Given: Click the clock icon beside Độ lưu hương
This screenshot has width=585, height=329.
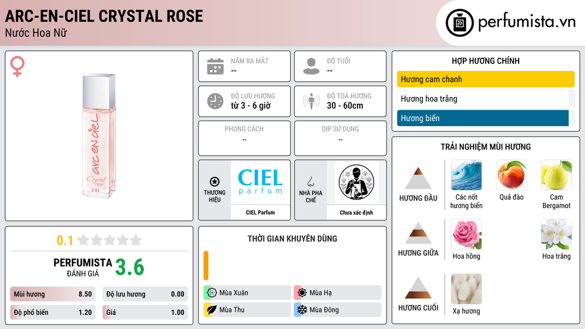Looking at the screenshot, I should coord(215,101).
